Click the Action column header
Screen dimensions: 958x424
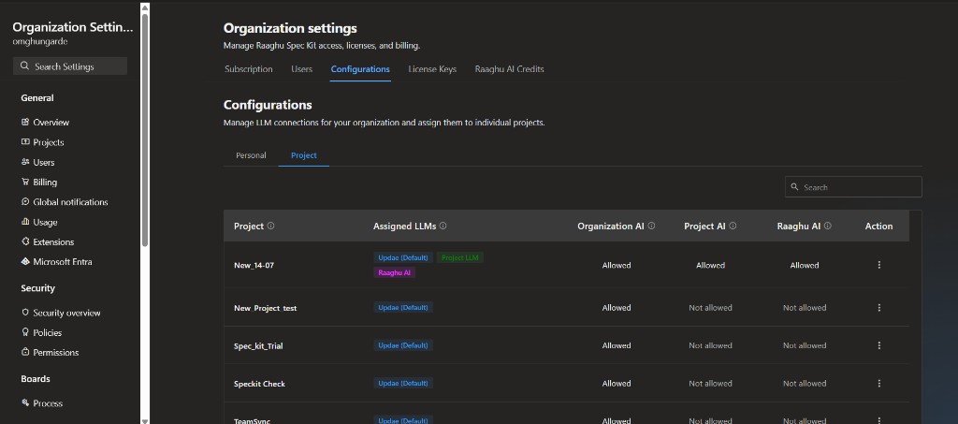879,227
